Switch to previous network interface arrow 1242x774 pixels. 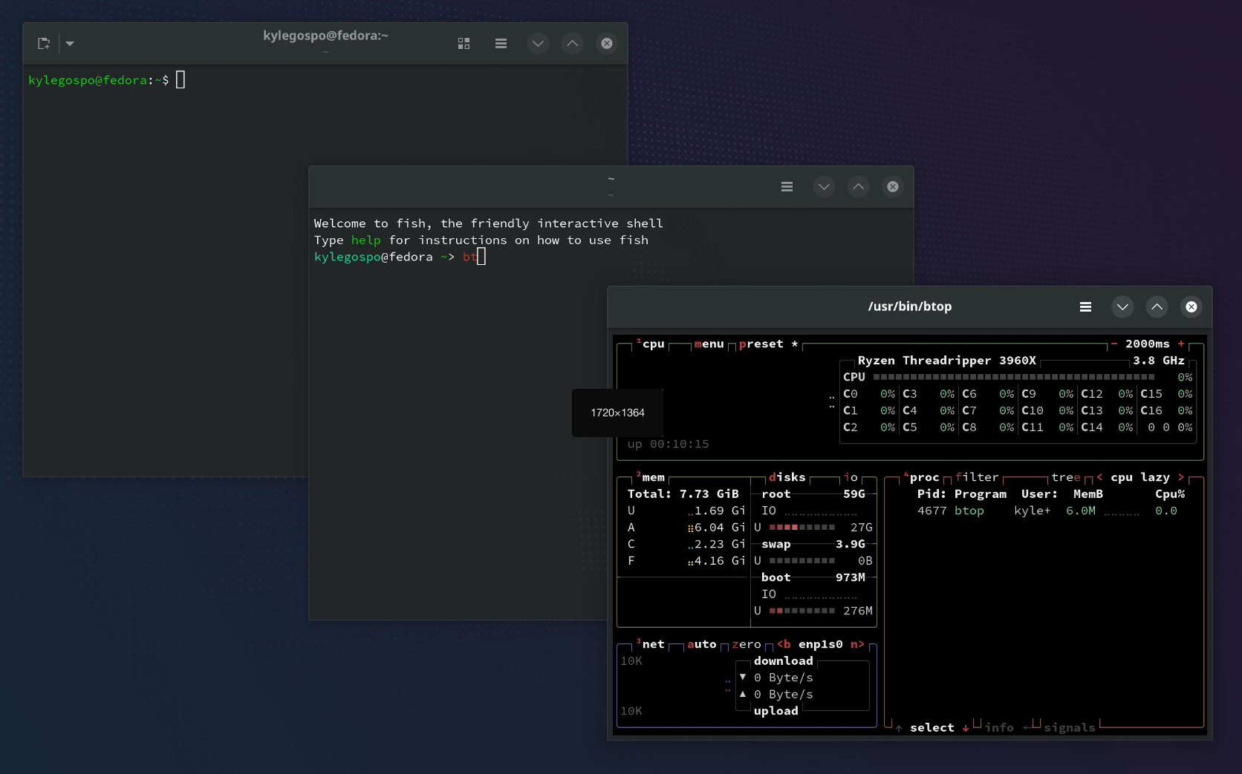[x=783, y=645]
